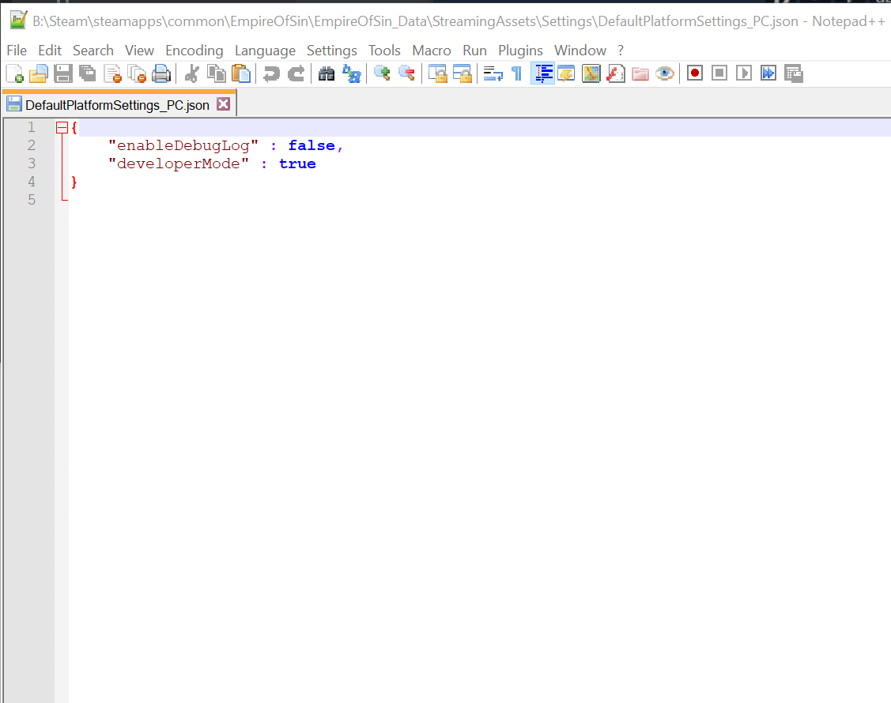Print the current document
The image size is (891, 703).
click(x=161, y=73)
